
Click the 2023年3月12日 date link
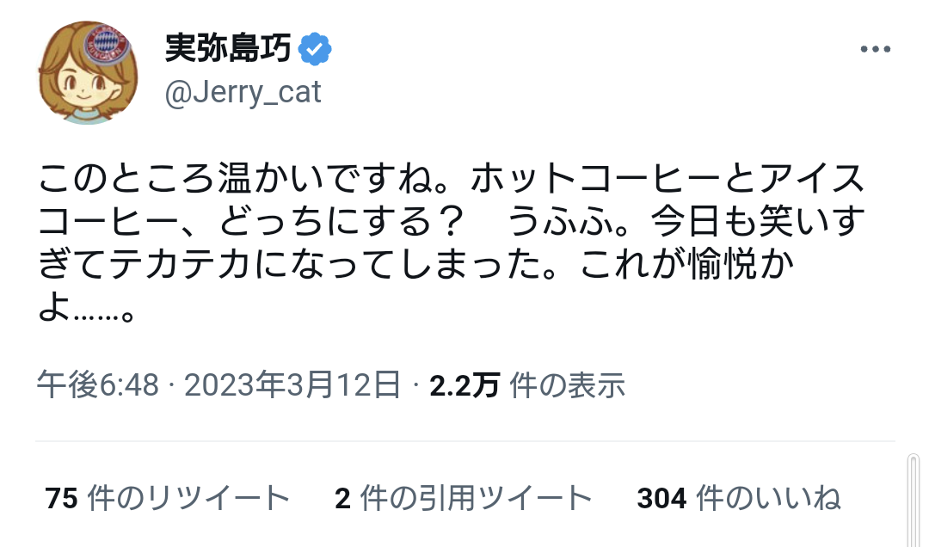[x=292, y=386]
